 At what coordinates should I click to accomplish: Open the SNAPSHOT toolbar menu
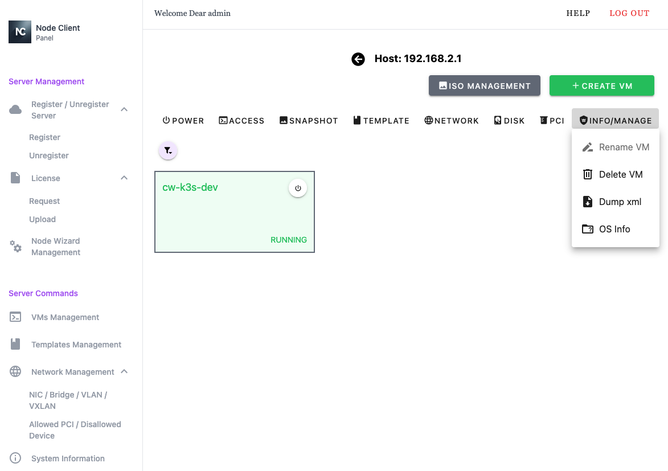tap(308, 121)
